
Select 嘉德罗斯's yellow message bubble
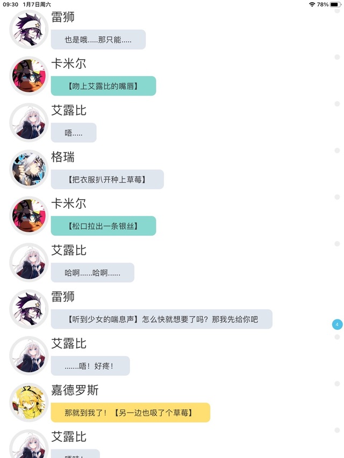point(131,412)
